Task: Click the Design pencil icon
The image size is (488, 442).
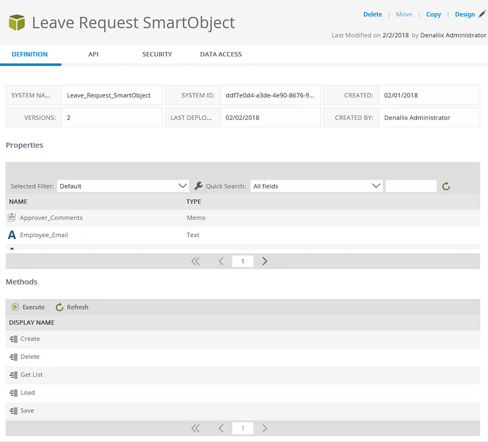Action: pyautogui.click(x=482, y=14)
